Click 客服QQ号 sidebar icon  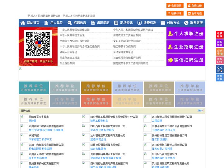220,60
